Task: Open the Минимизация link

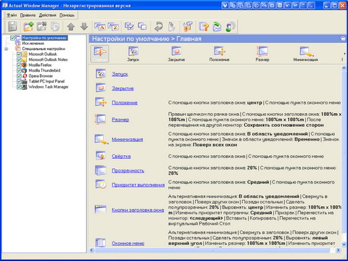Action: (x=128, y=139)
